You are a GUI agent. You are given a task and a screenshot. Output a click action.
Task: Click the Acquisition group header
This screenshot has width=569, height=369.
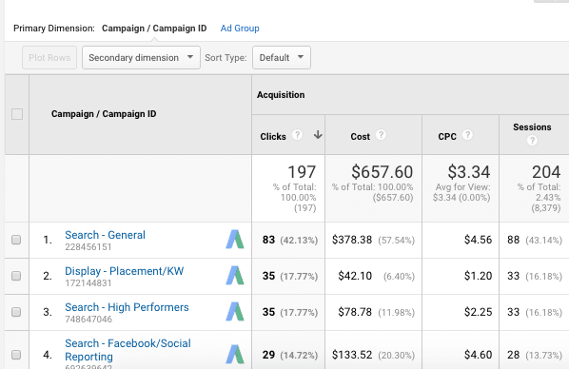click(x=281, y=95)
